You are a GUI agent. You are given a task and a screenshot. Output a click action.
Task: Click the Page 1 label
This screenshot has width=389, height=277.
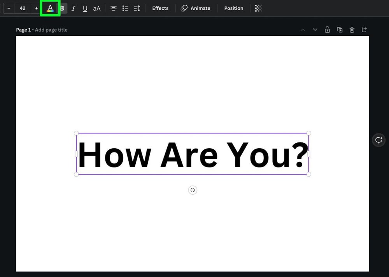point(24,30)
